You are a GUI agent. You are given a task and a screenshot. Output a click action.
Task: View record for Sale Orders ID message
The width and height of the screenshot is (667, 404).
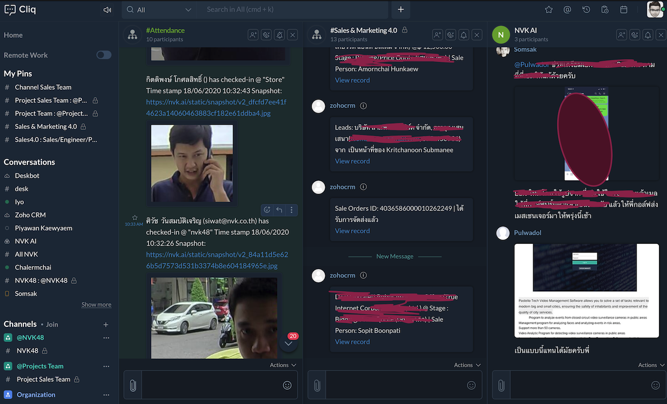[352, 231]
